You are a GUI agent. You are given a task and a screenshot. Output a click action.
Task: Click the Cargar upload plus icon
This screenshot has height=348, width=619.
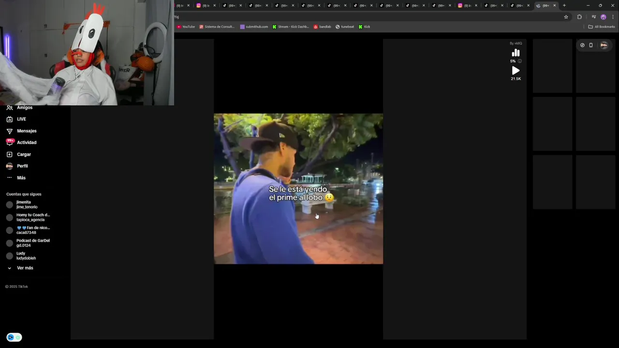click(9, 154)
